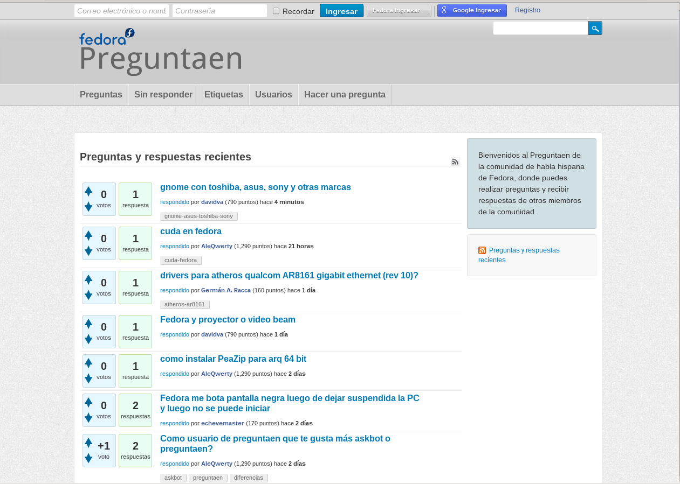Open user Germán A. Racca's profile
This screenshot has width=680, height=484.
(x=226, y=290)
